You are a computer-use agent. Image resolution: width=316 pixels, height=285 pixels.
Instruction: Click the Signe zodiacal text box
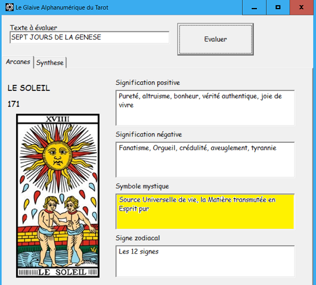pyautogui.click(x=205, y=261)
